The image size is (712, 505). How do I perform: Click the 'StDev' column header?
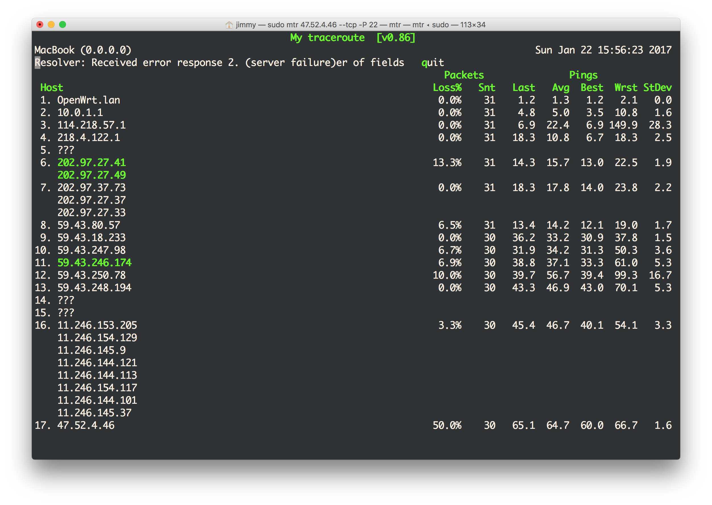(x=657, y=88)
